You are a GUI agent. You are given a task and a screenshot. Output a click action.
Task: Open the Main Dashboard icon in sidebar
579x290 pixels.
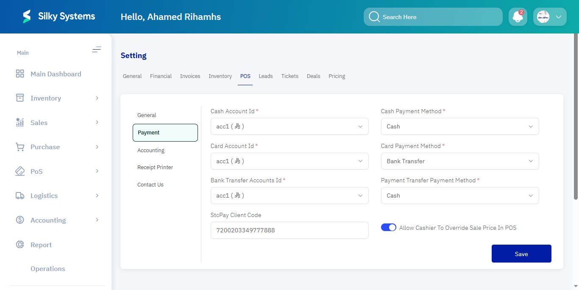pos(19,73)
